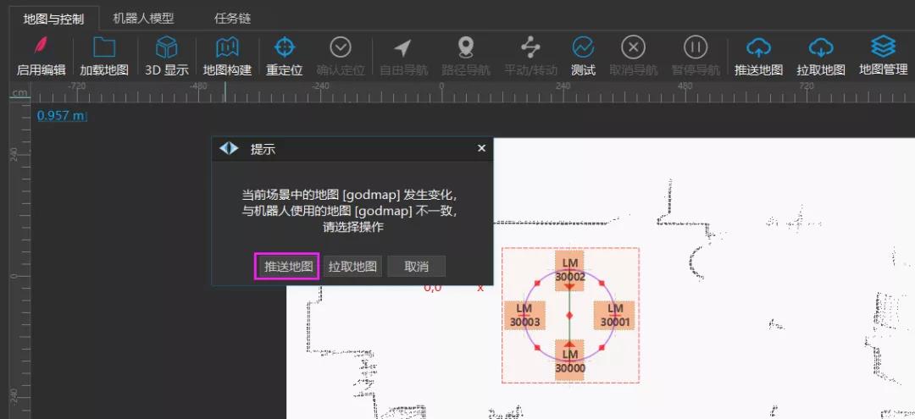Start 地图构建 map building tool
This screenshot has height=419, width=915.
coord(227,47)
